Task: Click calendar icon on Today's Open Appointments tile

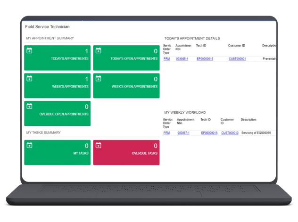Action: coord(98,51)
